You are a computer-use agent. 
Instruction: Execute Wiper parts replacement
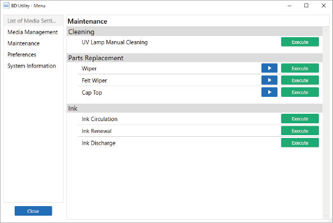click(x=300, y=68)
